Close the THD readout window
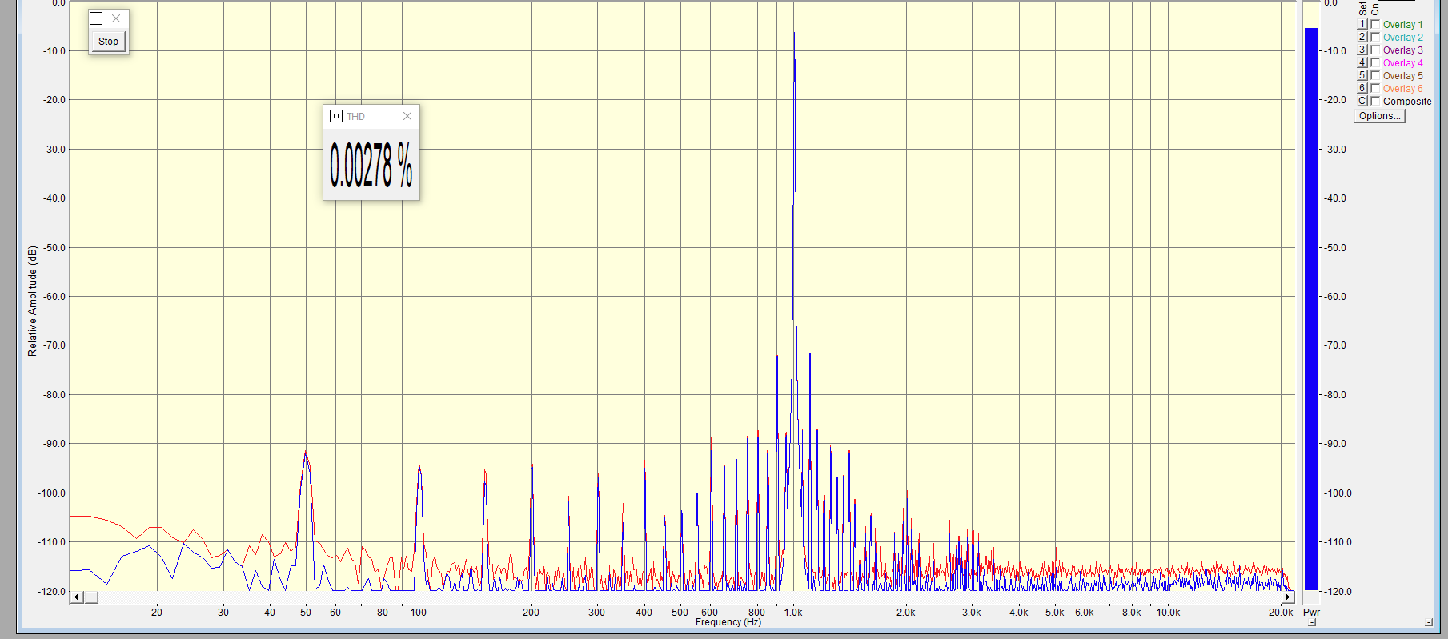This screenshot has width=1448, height=639. [x=407, y=117]
